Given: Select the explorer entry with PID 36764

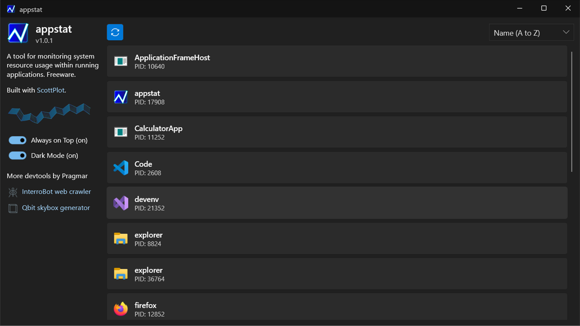Looking at the screenshot, I should tap(337, 274).
